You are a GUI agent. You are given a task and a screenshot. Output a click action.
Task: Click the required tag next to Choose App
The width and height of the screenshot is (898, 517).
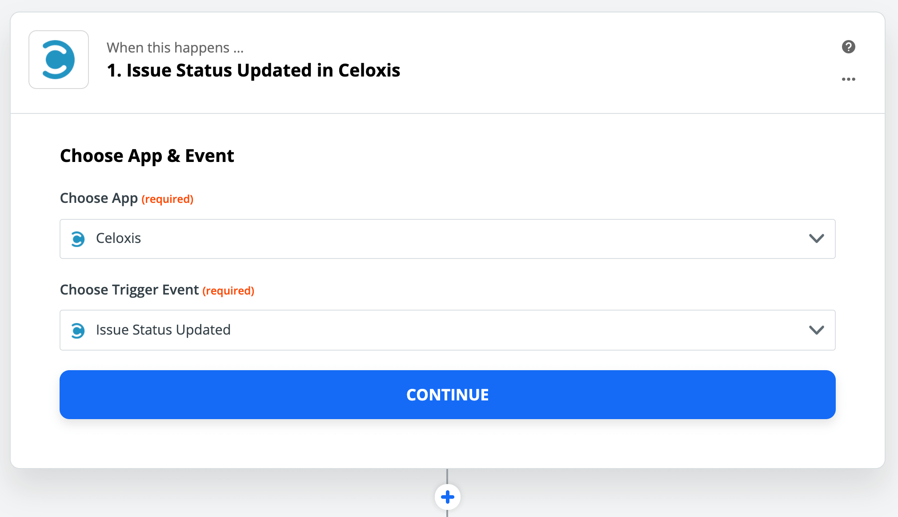(167, 199)
